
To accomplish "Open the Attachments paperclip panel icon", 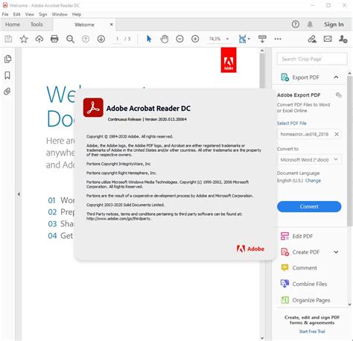I will click(7, 92).
